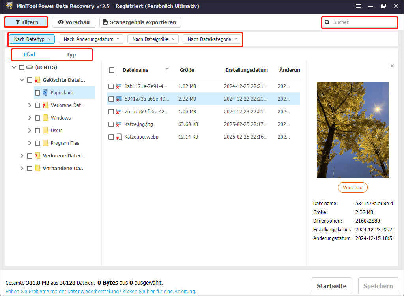Open the Nach Dateityp dropdown

32,39
